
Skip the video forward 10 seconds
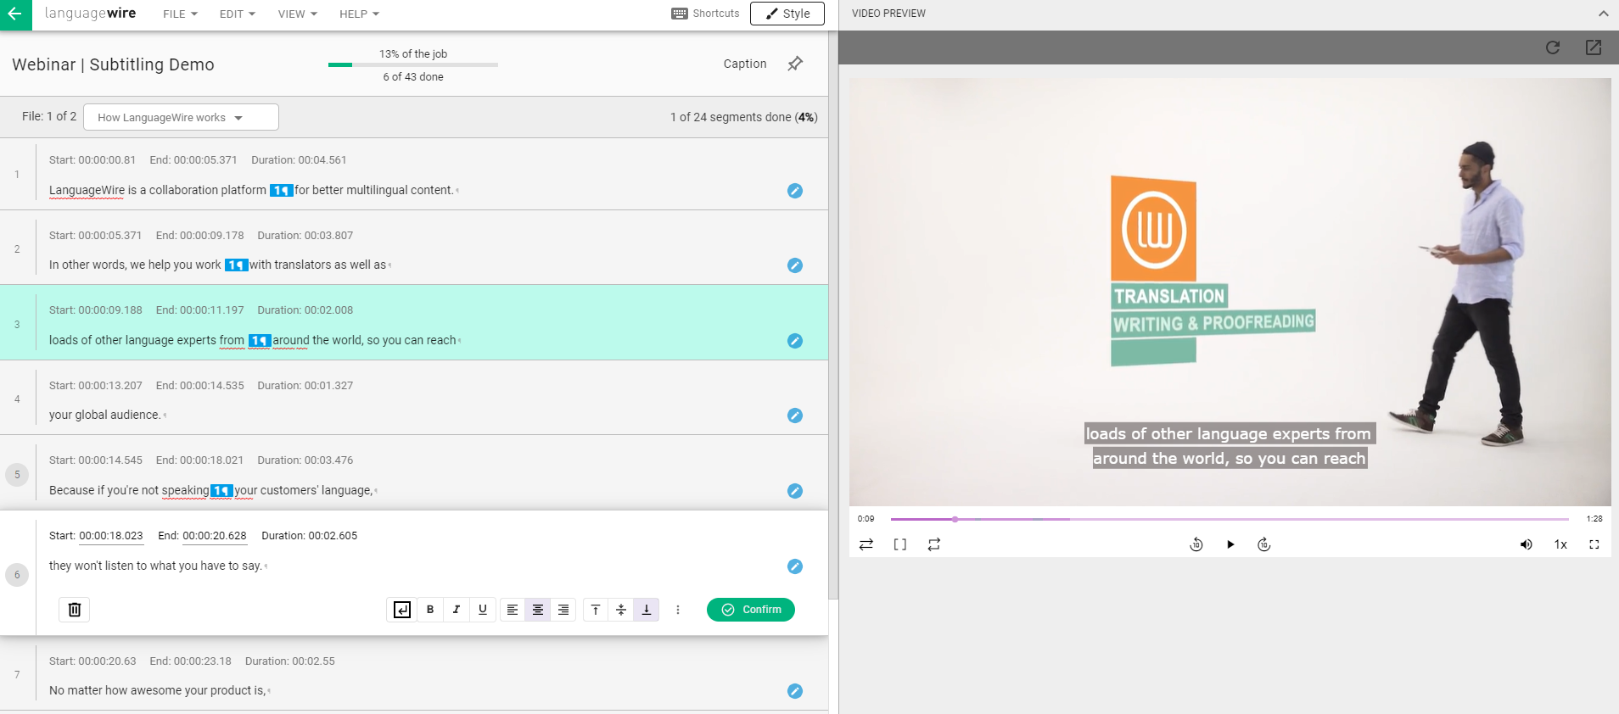[1264, 544]
